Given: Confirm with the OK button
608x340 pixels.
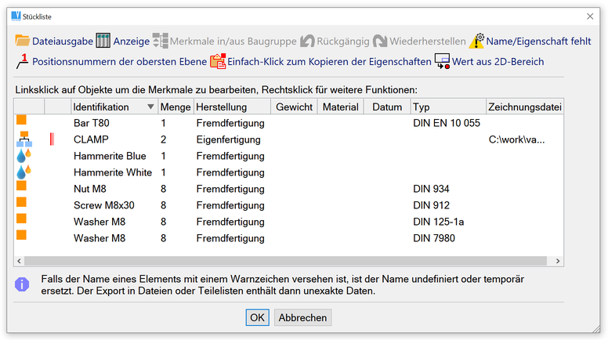Looking at the screenshot, I should 257,316.
